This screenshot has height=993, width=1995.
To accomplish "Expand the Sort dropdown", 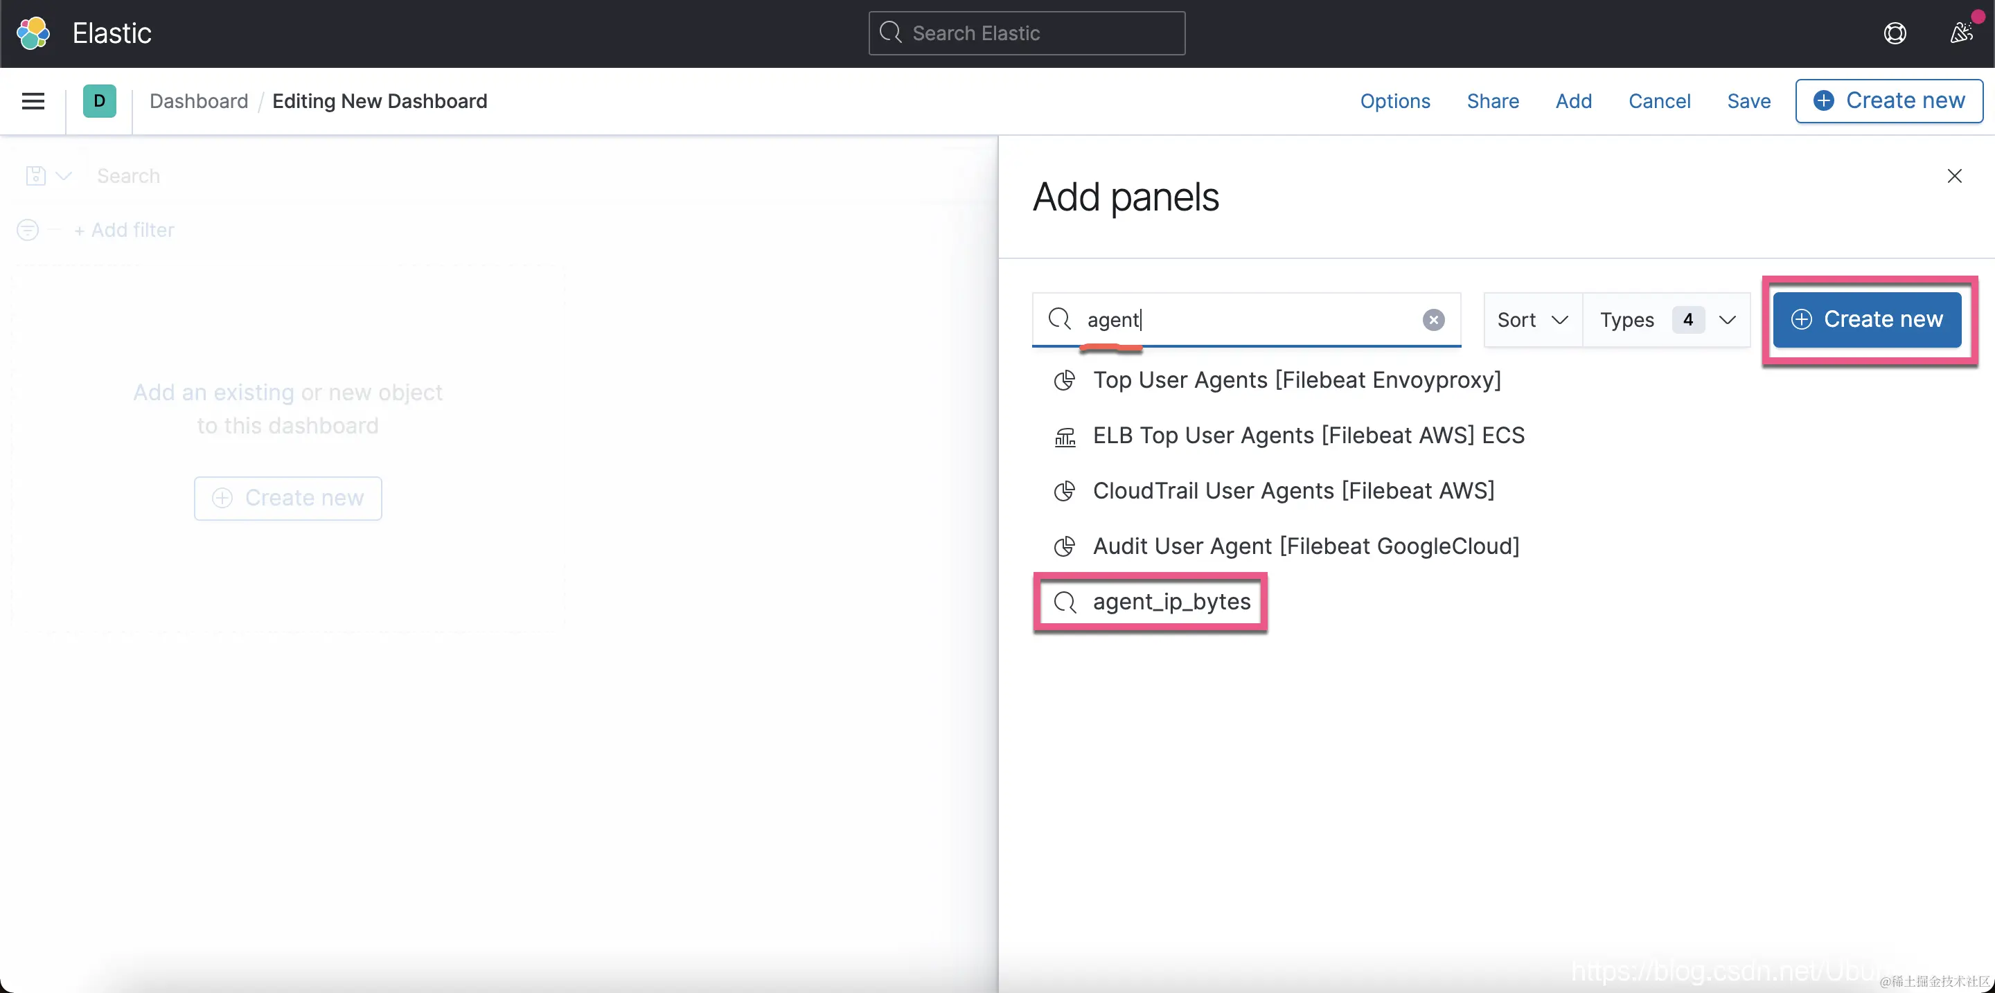I will click(1532, 320).
